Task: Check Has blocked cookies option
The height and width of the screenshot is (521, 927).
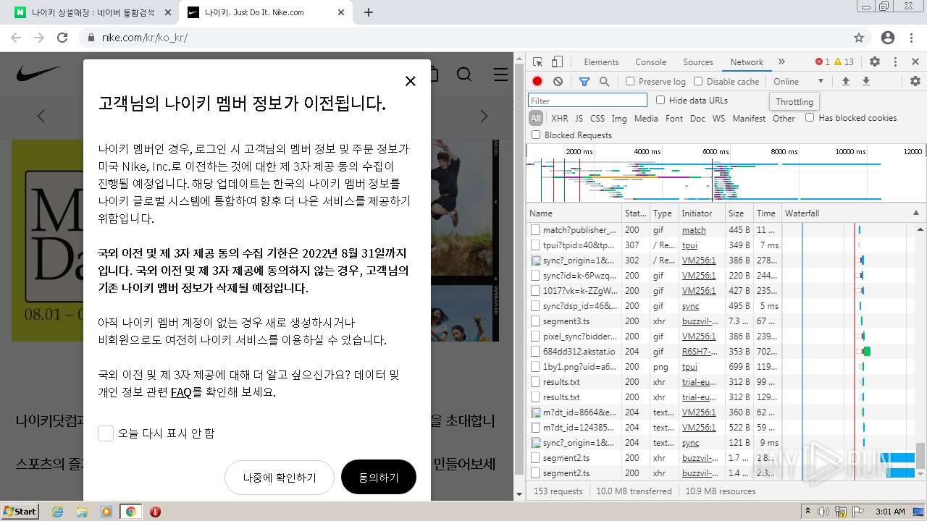Action: tap(810, 117)
